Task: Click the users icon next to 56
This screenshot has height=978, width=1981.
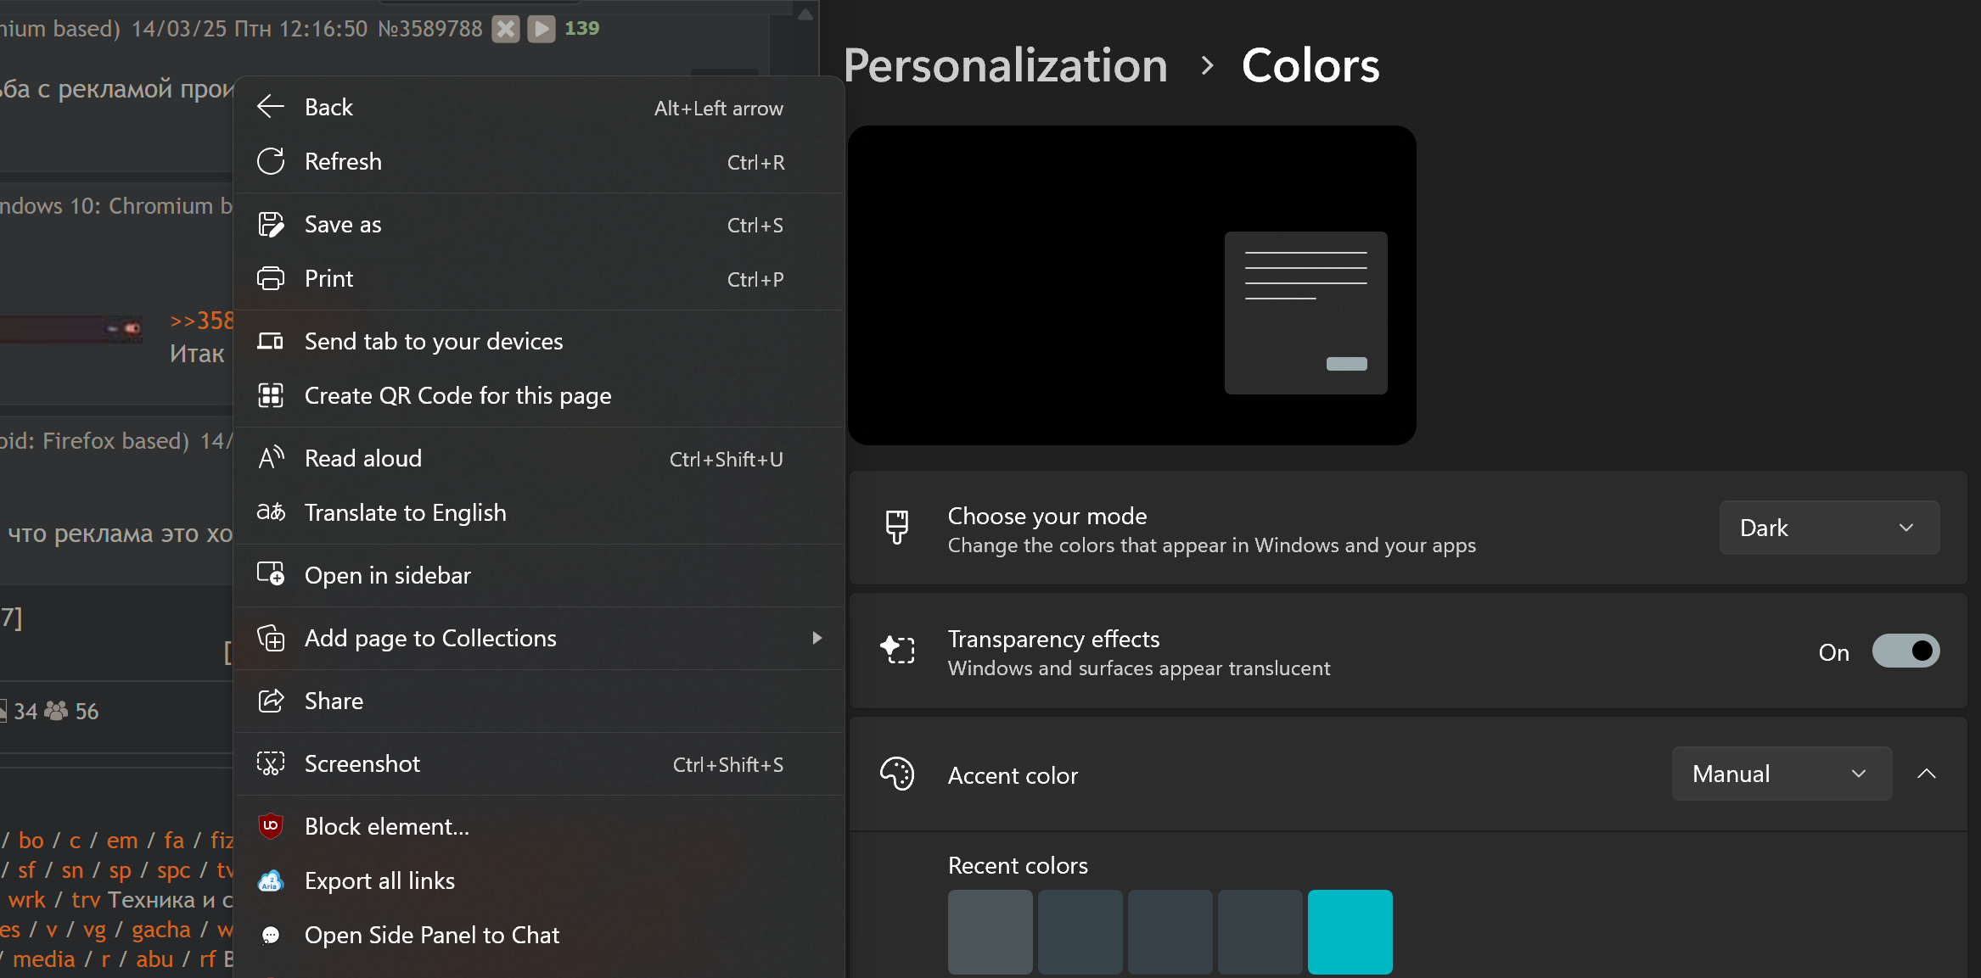Action: pos(56,711)
